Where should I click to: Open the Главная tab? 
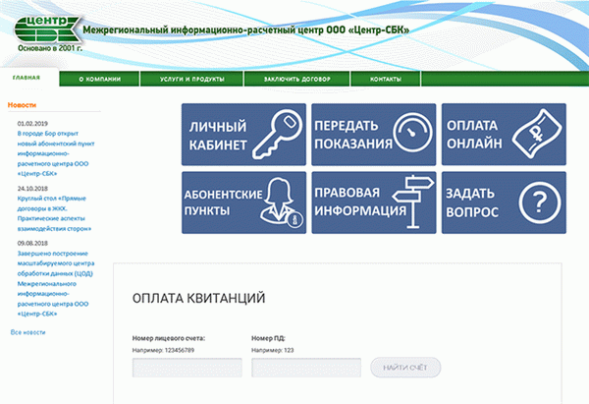click(27, 78)
